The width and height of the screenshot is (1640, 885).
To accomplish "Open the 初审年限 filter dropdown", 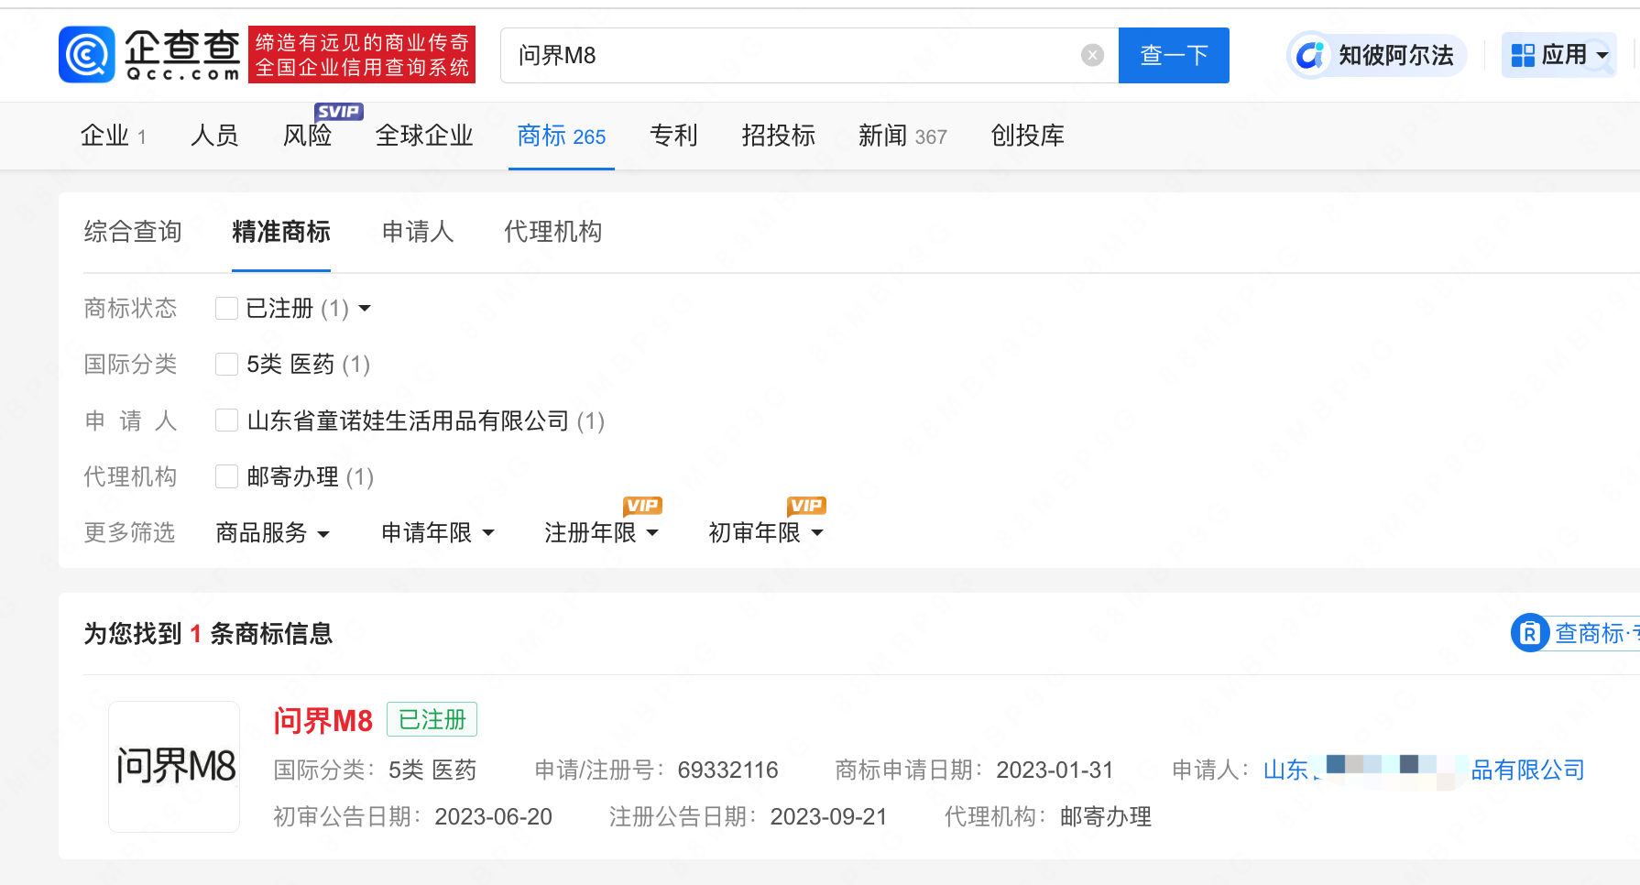I will coord(766,532).
